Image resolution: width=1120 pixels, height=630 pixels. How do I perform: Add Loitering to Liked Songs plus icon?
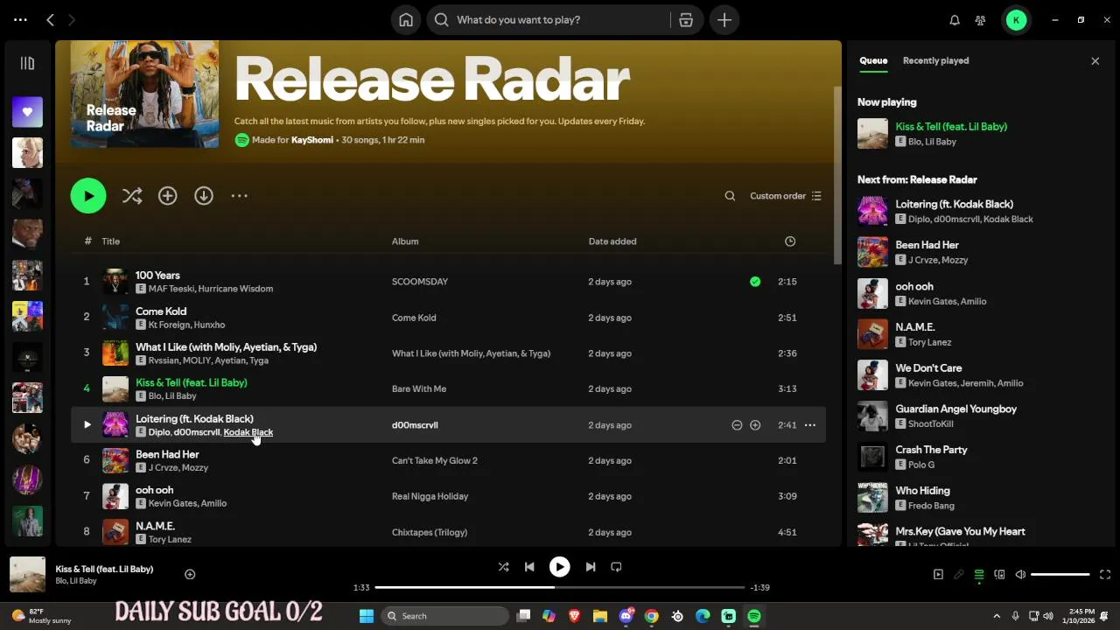[755, 425]
